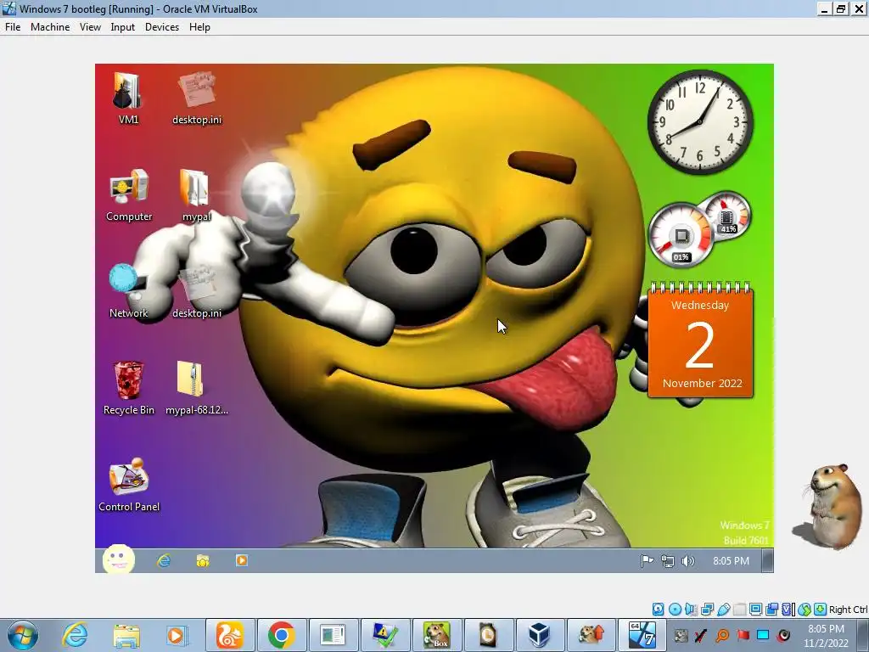Image resolution: width=869 pixels, height=652 pixels.
Task: Click the guest 8:05 PM tray clock
Action: [731, 561]
